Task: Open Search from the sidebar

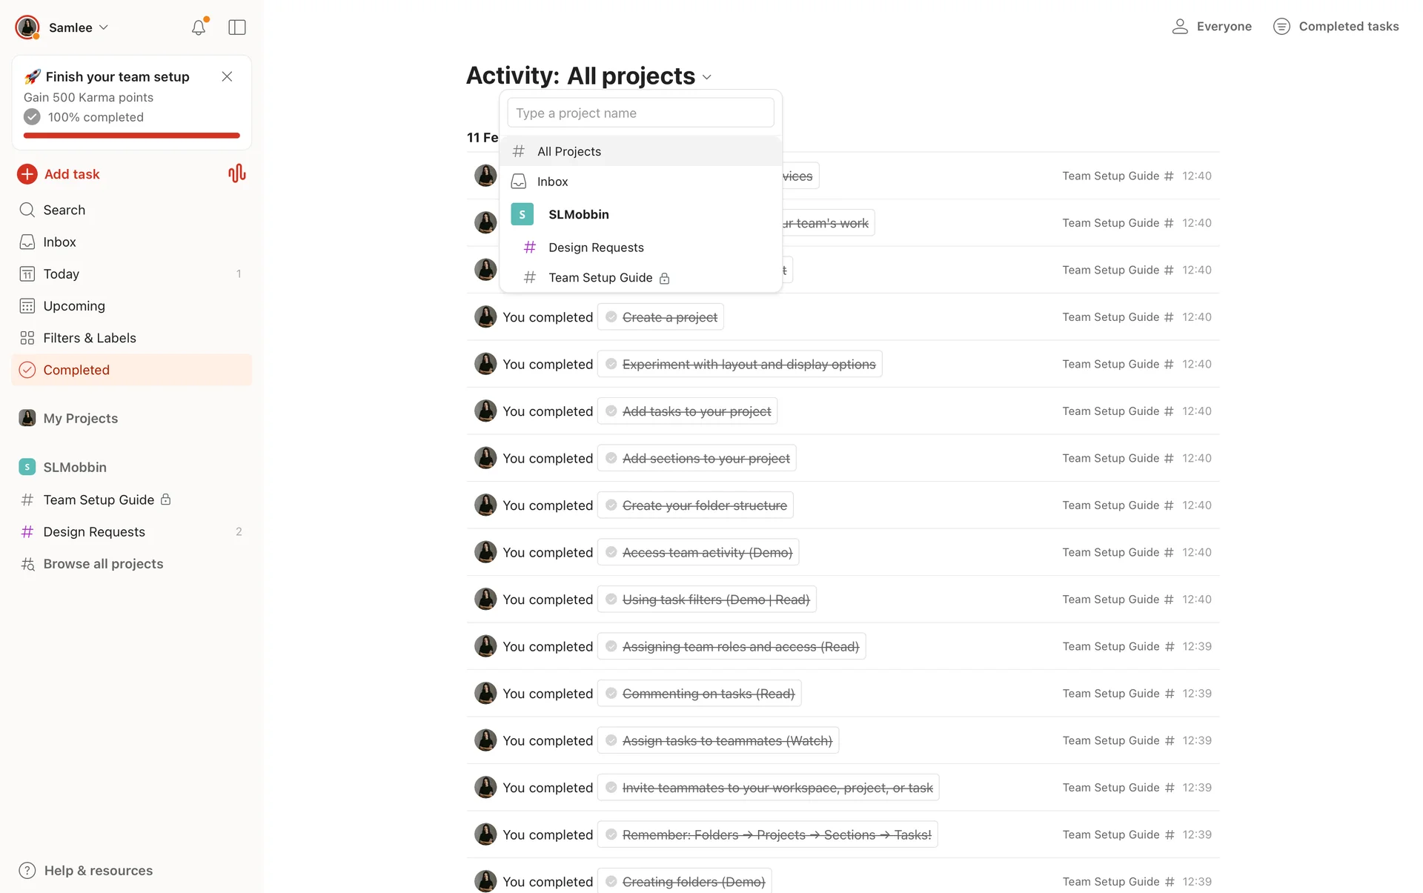Action: [64, 210]
